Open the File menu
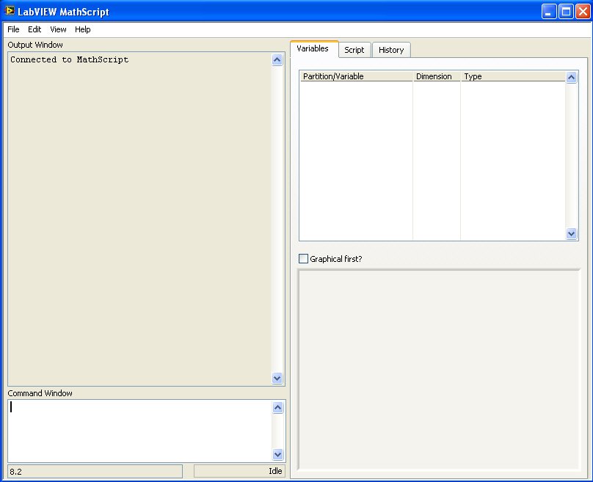This screenshot has height=482, width=593. click(x=13, y=29)
